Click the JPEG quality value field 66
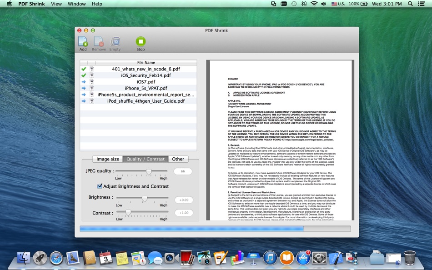The image size is (432, 270). pyautogui.click(x=183, y=171)
